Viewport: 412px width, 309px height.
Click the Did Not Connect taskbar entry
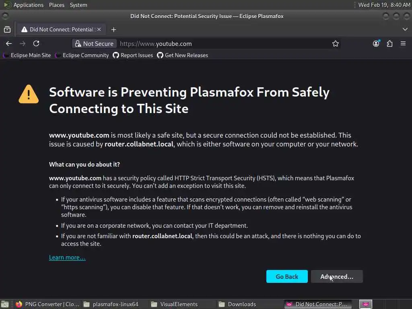point(318,304)
